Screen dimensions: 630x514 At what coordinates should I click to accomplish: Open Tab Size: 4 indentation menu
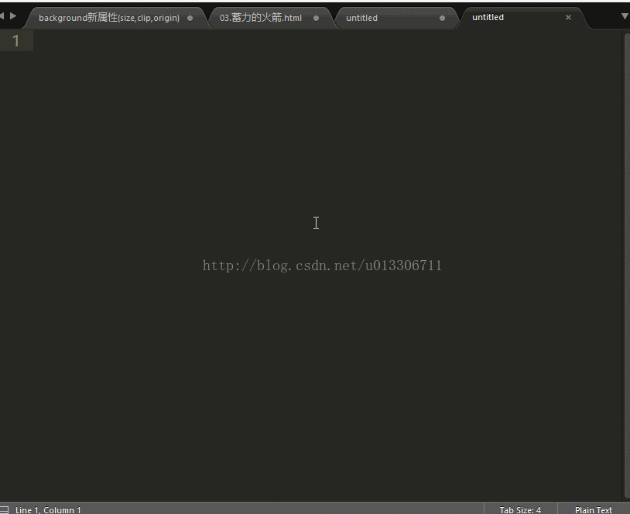click(x=520, y=509)
